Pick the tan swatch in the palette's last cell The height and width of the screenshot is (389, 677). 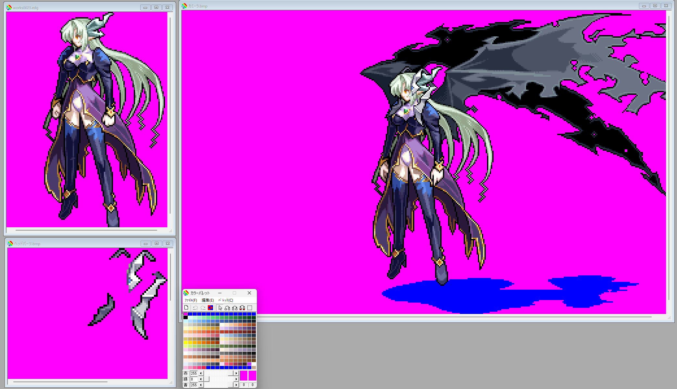click(x=254, y=368)
